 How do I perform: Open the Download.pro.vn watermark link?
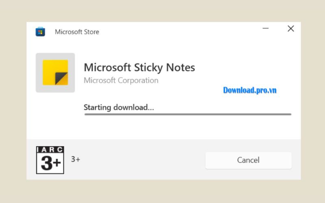(249, 90)
